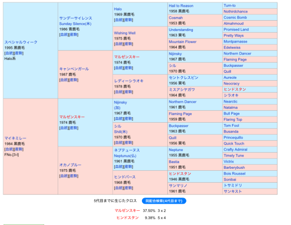Click 産駒 link under サンデーサイレンス
Viewport: 291px width, 225px height.
point(74,35)
